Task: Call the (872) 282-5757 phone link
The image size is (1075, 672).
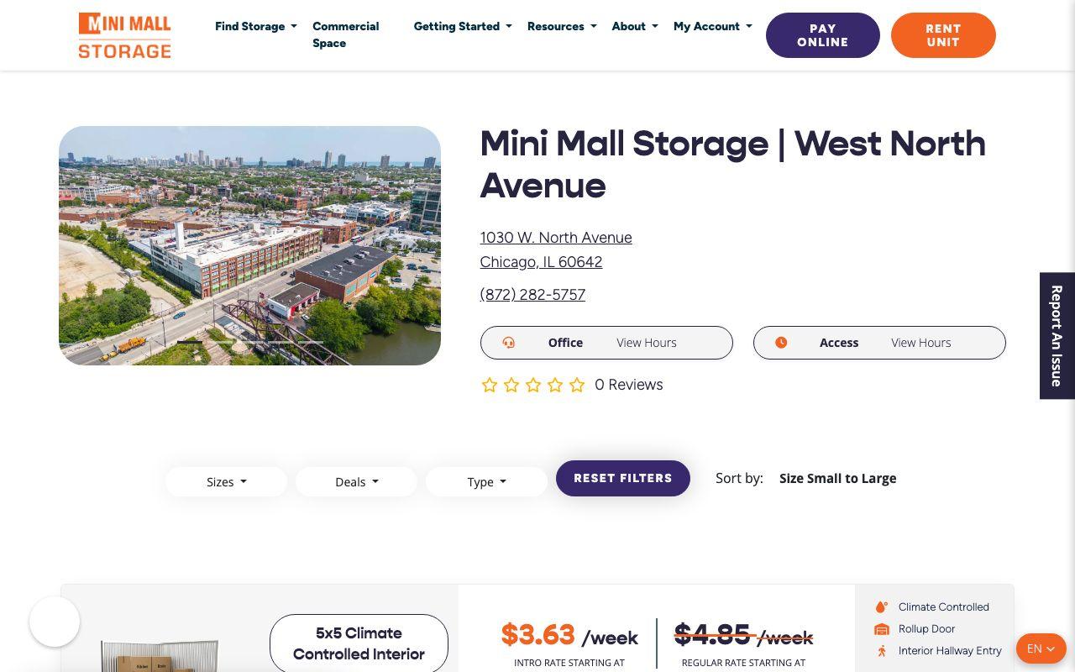Action: 532,295
